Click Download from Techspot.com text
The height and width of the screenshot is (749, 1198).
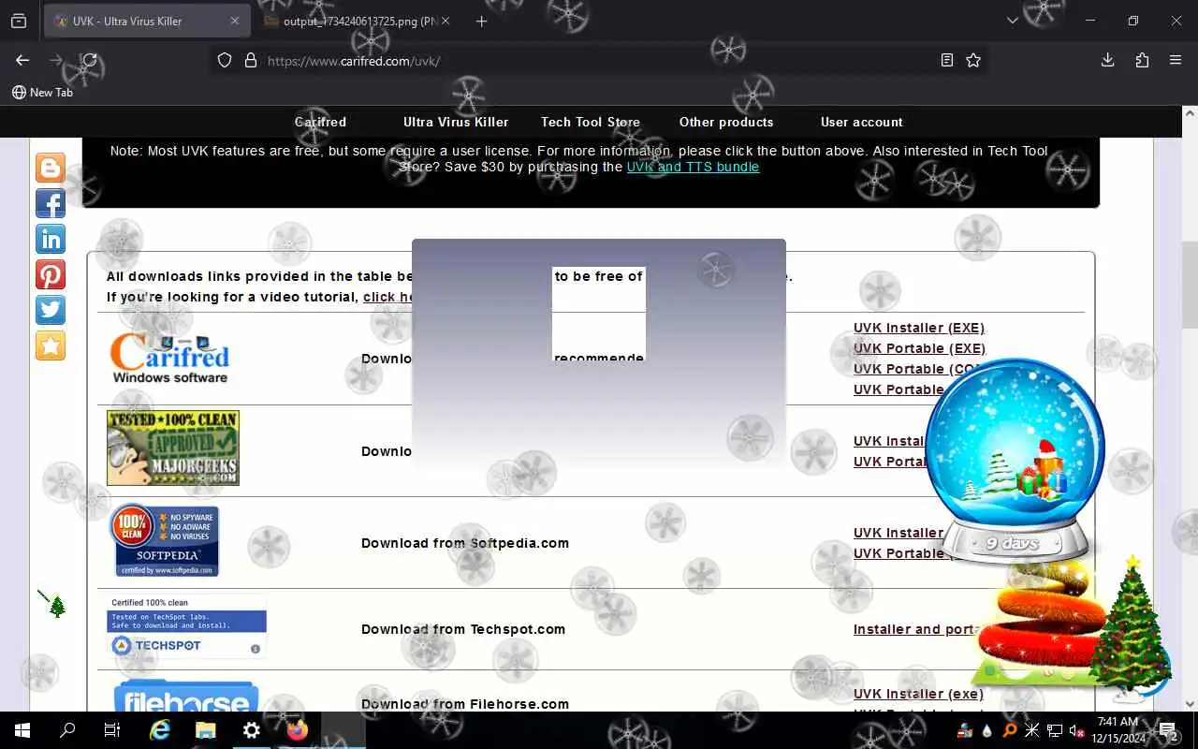pos(463,629)
